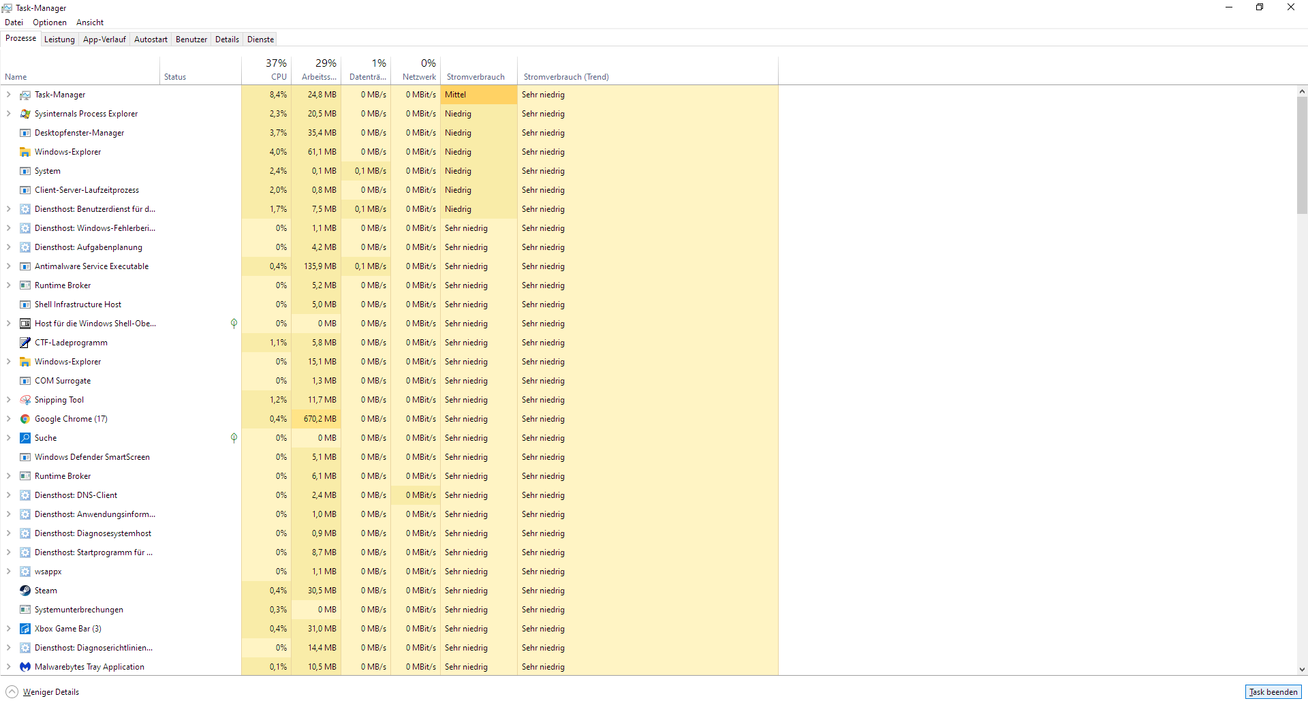This screenshot has height=703, width=1308.
Task: Click the Task beenden button
Action: point(1273,692)
